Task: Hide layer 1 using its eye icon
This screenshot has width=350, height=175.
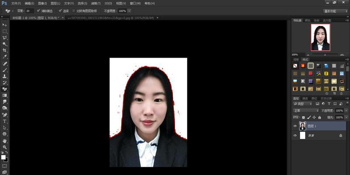Action: pyautogui.click(x=295, y=126)
